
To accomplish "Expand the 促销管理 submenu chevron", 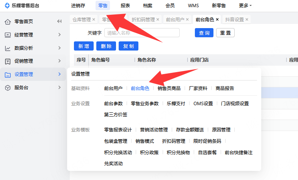I will point(60,61).
